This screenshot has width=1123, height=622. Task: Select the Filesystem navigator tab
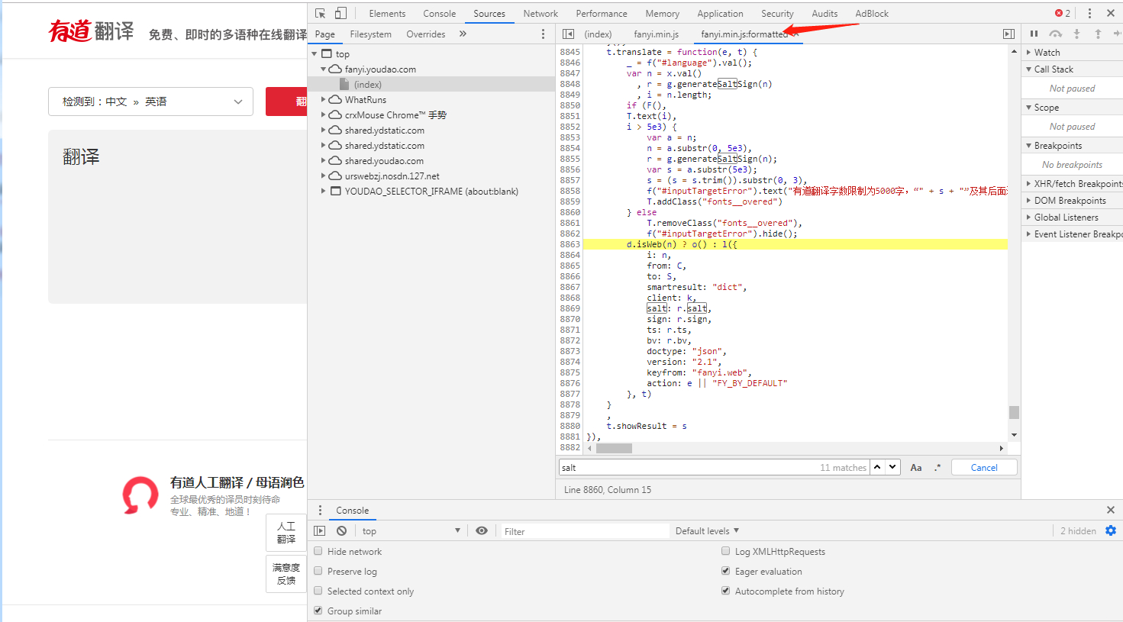click(370, 34)
